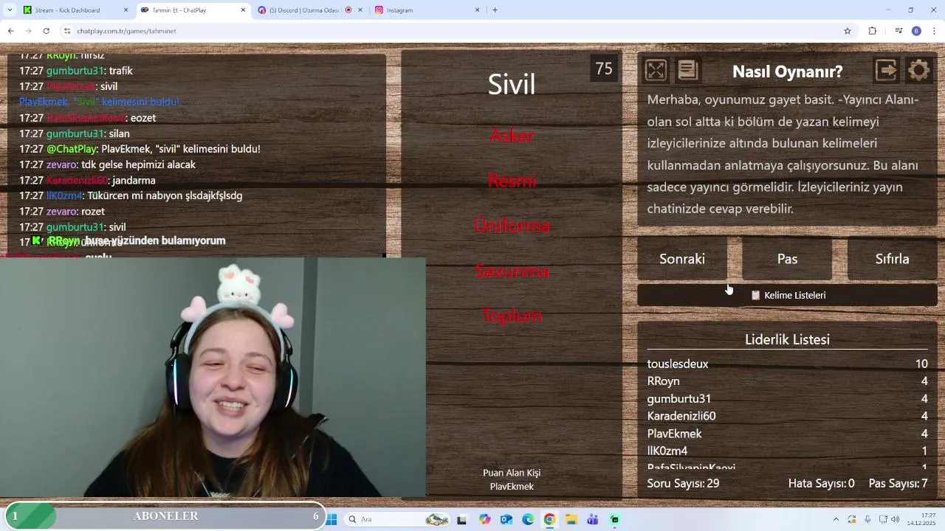Click the countdown timer showing 75
This screenshot has height=531, width=945.
(604, 69)
